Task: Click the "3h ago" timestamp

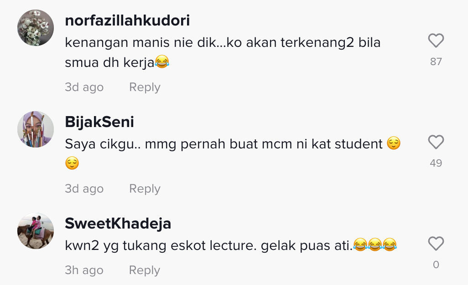Action: pos(84,270)
